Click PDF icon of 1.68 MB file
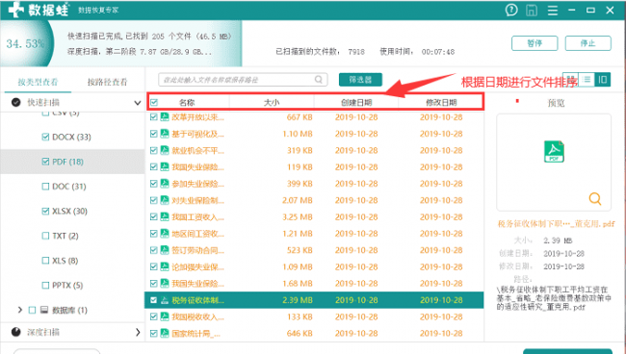Screen dimensions: 626x354 coord(165,283)
